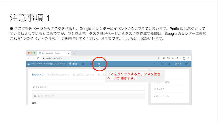Click the Podio logo home button
218x122 pixels.
tap(73, 64)
